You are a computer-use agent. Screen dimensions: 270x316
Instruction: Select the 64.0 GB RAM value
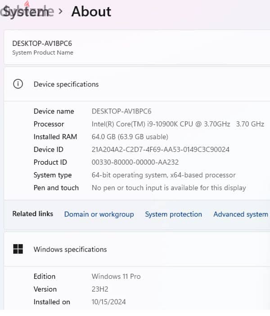[x=130, y=137]
